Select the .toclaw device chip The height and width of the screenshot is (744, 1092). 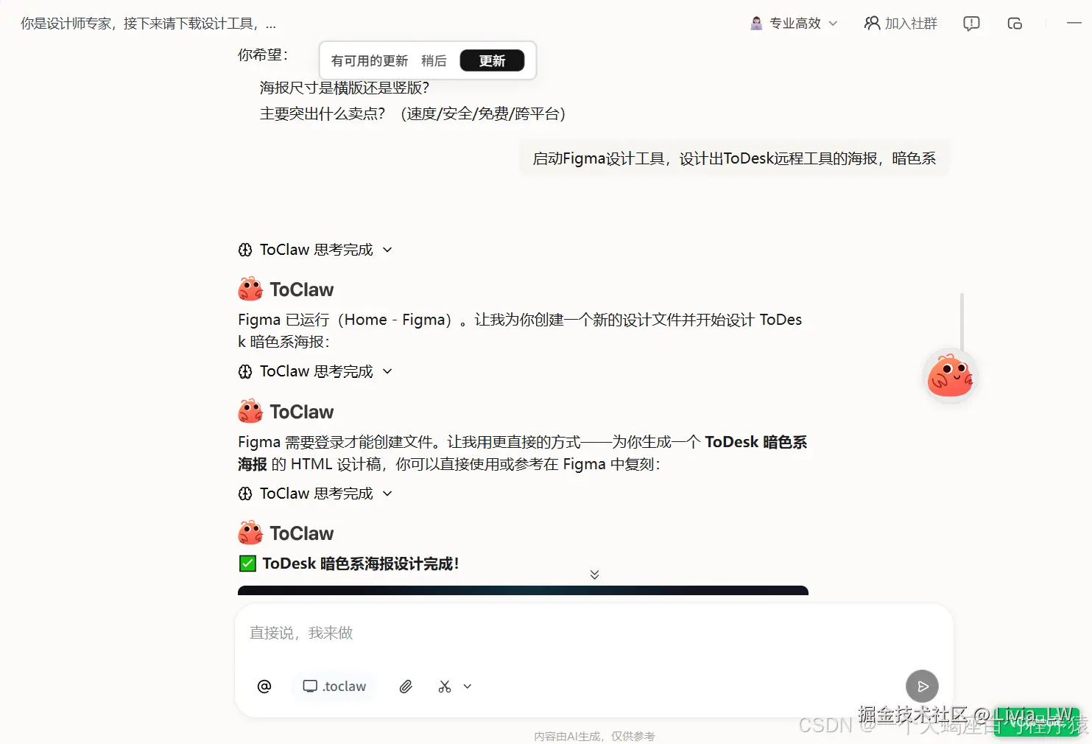point(334,687)
